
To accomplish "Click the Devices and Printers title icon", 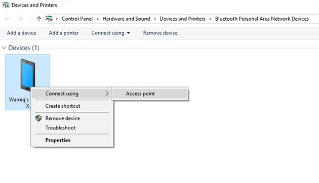I will coord(6,5).
